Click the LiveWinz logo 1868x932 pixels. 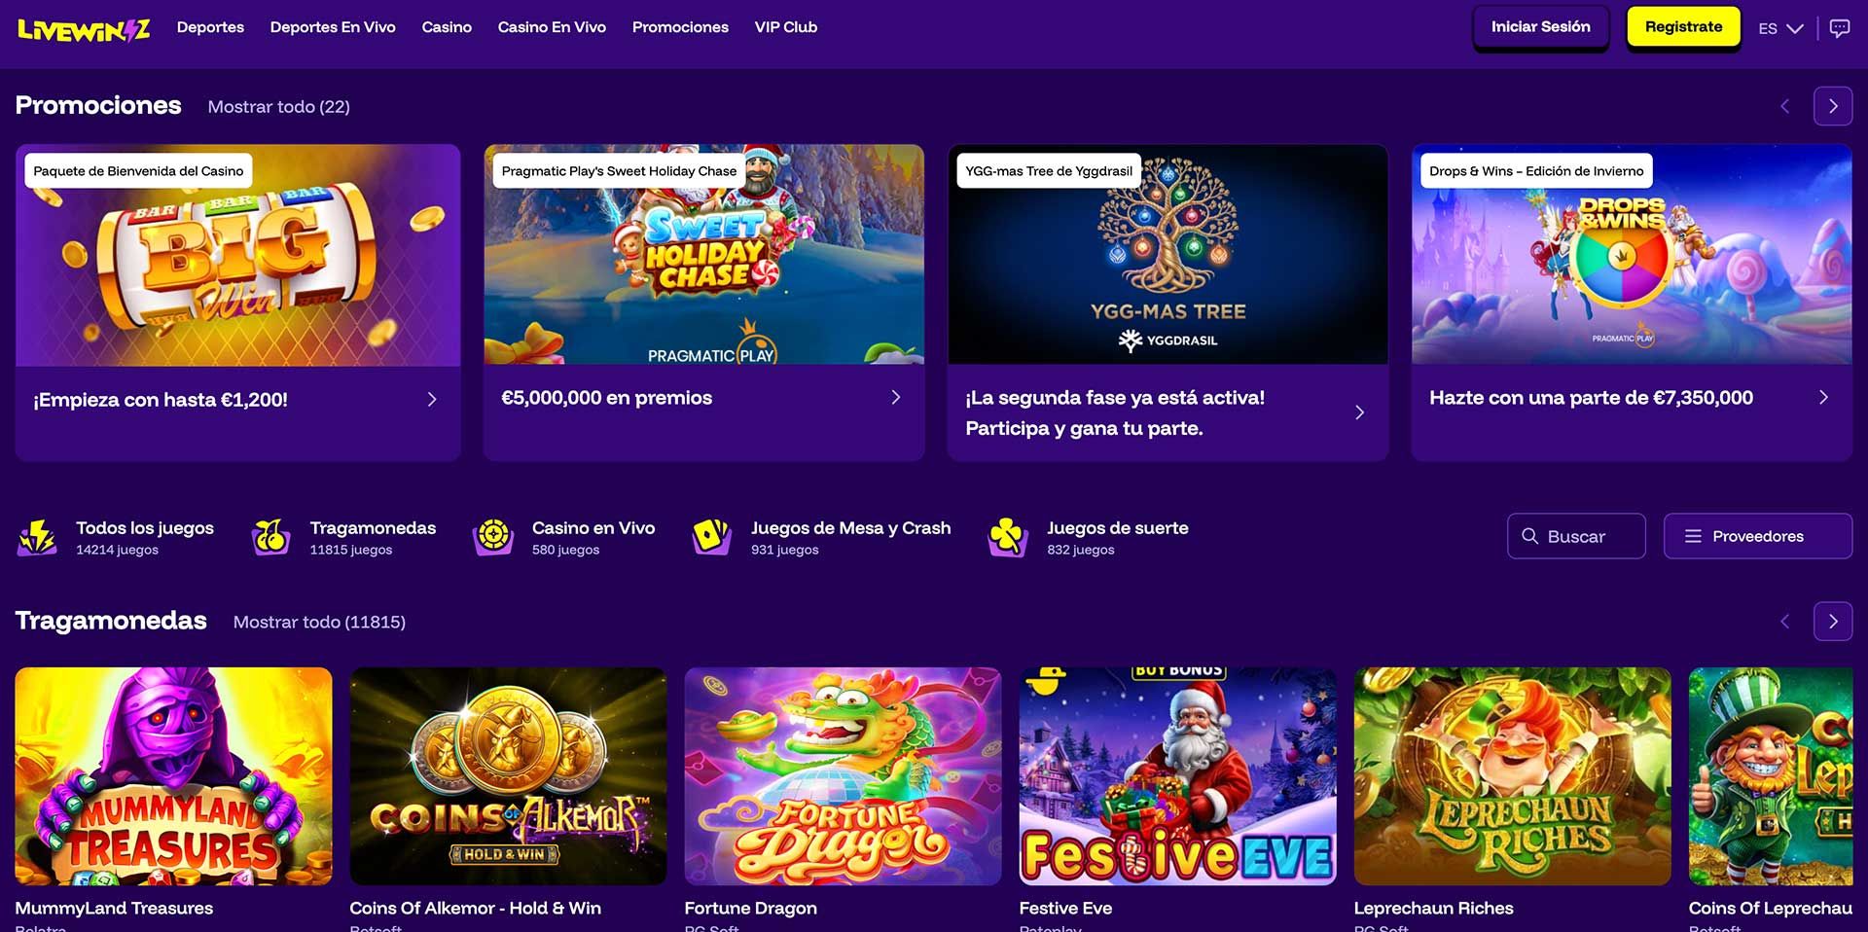tap(84, 29)
